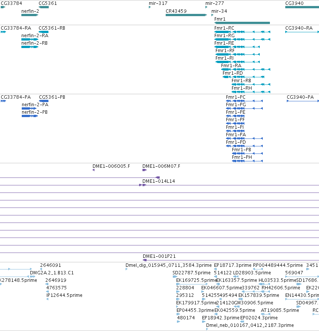This screenshot has height=331, width=319.
Task: Select protein Fmr1-PB label
Action: 241,150
